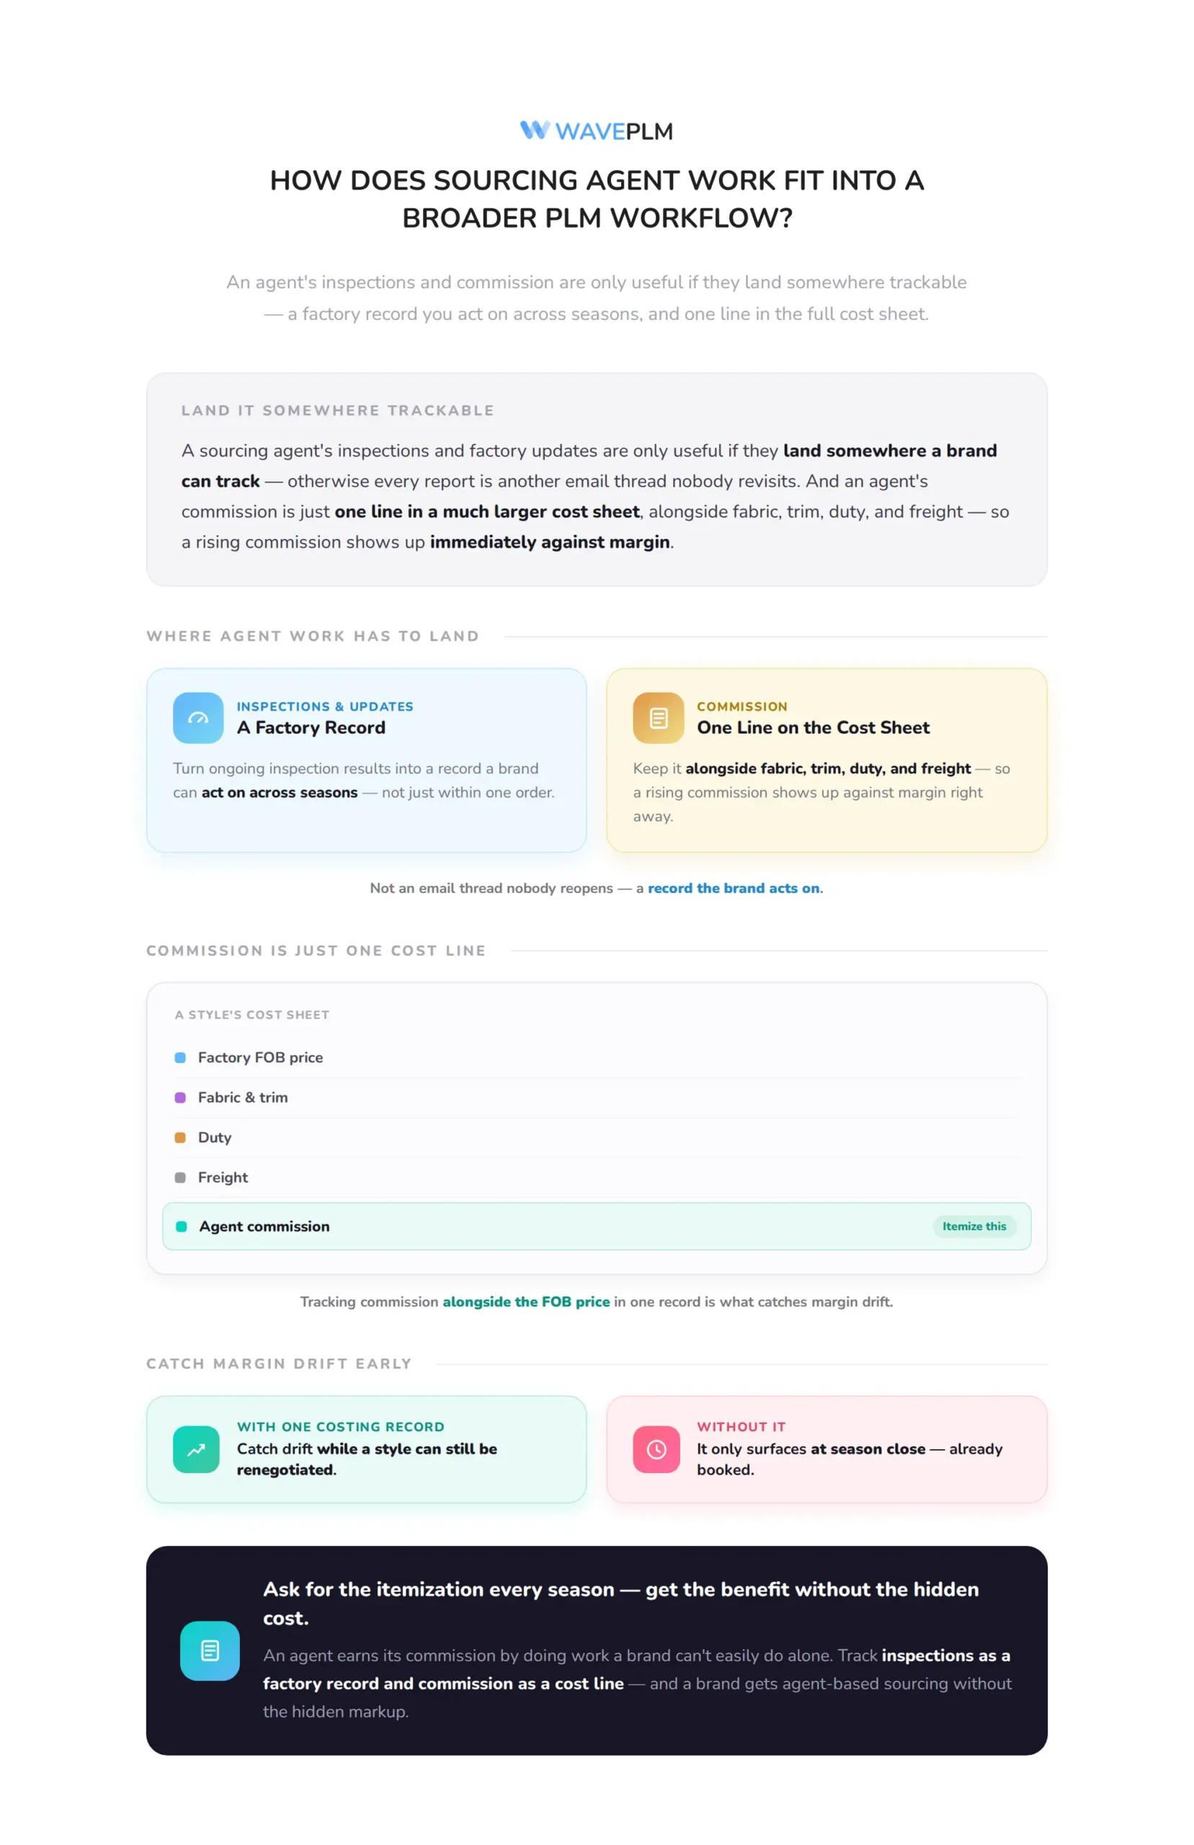Click the Itemize this badge
Image resolution: width=1194 pixels, height=1845 pixels.
[974, 1226]
